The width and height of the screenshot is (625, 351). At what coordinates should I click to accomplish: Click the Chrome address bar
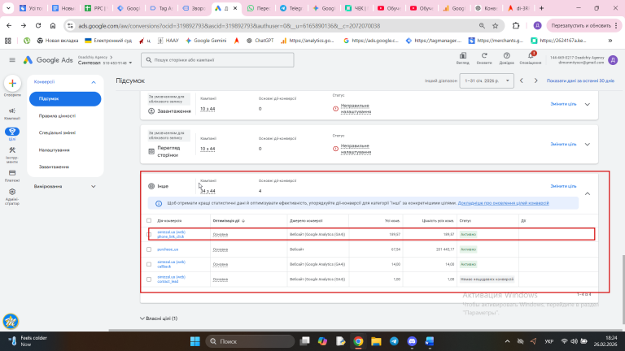[x=275, y=26]
